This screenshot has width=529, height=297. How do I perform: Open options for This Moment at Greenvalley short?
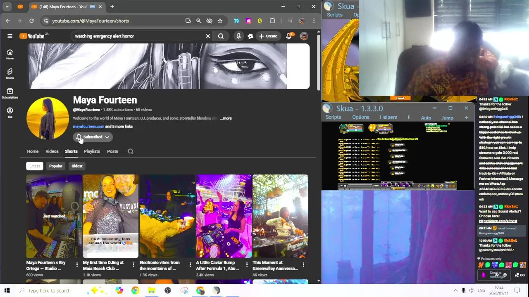303,264
